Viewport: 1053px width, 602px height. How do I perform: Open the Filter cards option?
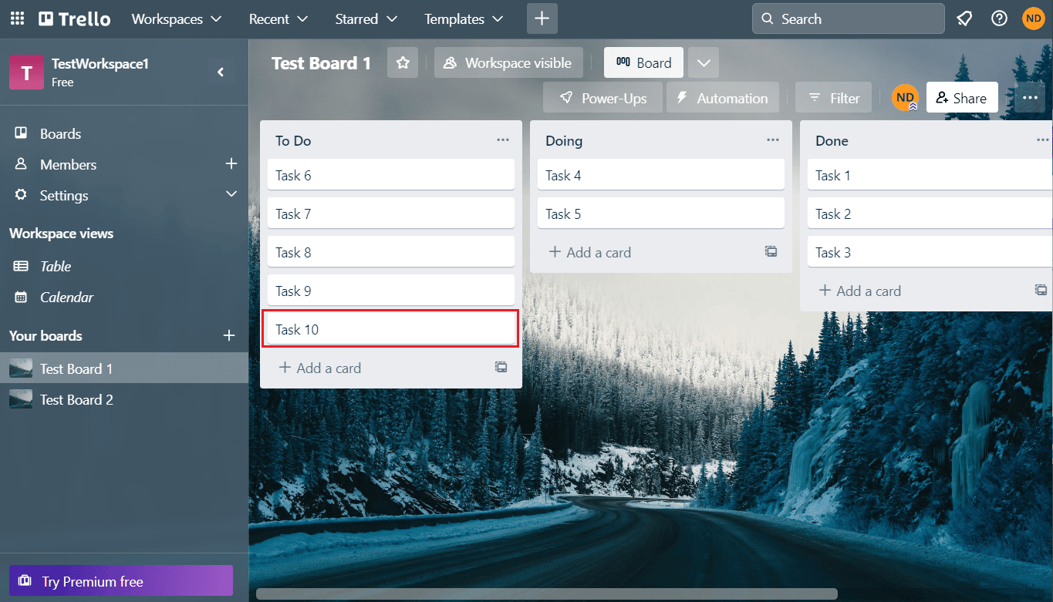[833, 98]
